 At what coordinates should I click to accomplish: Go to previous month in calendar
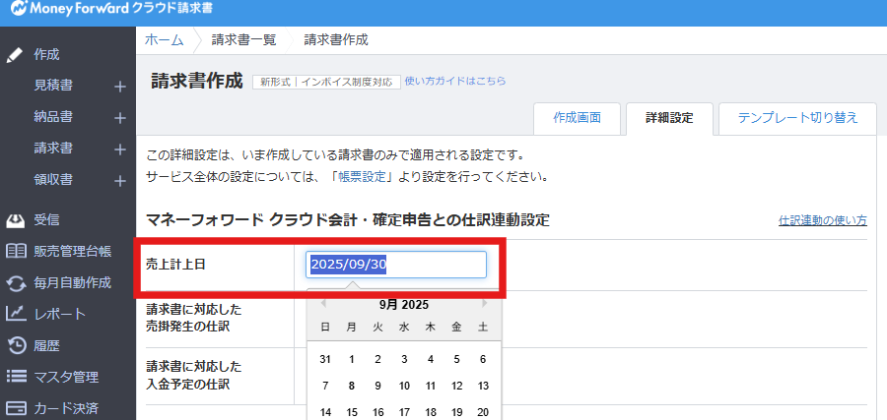(x=323, y=304)
